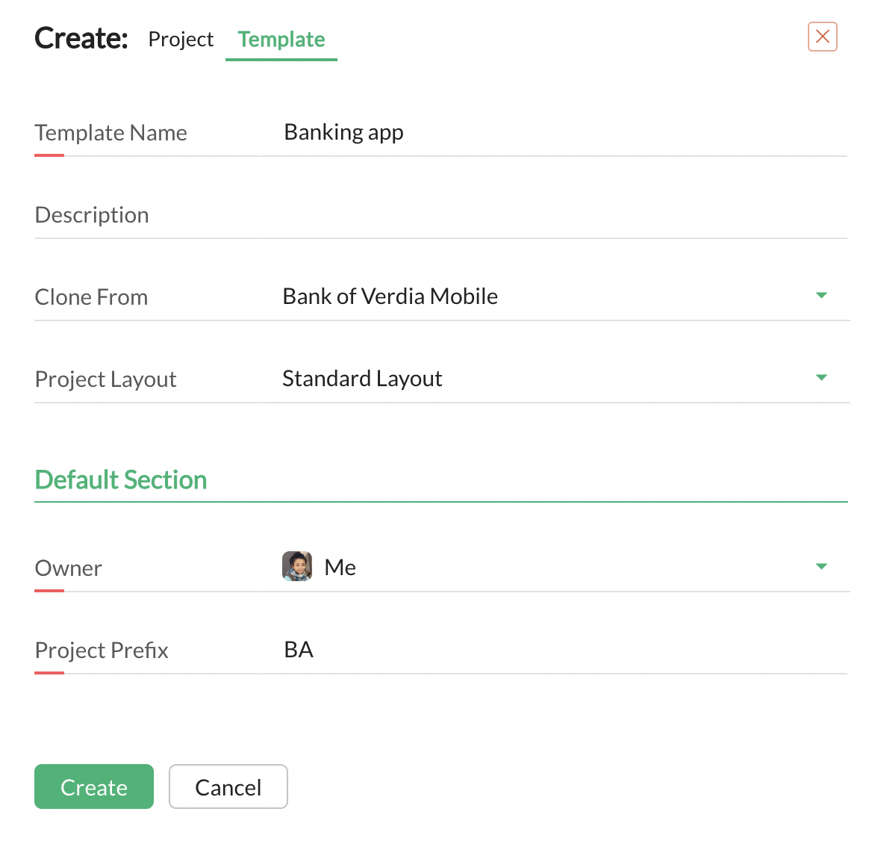The height and width of the screenshot is (850, 869).
Task: Open the Project Layout dropdown arrow
Action: (821, 378)
